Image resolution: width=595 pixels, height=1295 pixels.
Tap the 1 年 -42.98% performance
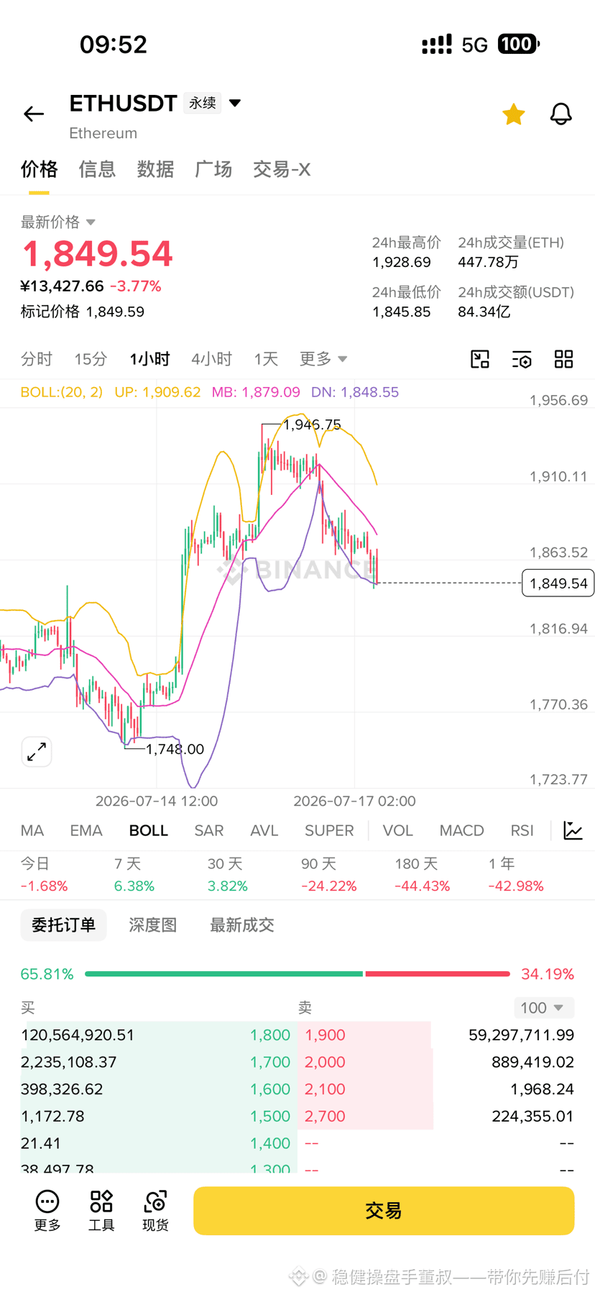pos(516,875)
